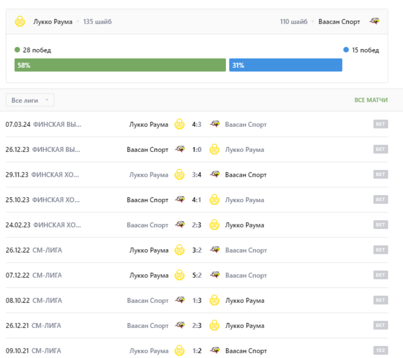
Task: Open the Все лиги dropdown filter
Action: [x=30, y=100]
